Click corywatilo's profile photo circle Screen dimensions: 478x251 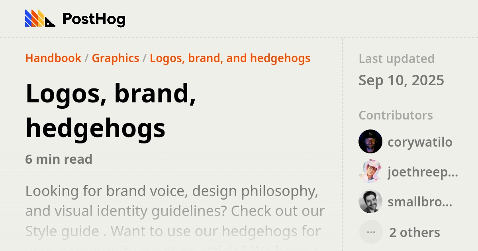pyautogui.click(x=370, y=141)
